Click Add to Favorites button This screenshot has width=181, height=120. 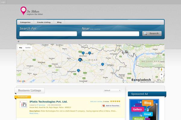coord(111,106)
